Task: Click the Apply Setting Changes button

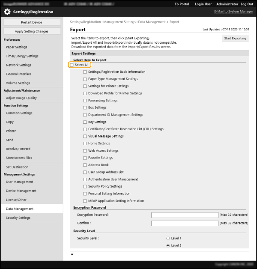Action: (32, 31)
